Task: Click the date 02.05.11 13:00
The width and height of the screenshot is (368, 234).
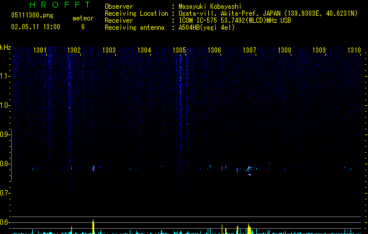Action: 36,27
